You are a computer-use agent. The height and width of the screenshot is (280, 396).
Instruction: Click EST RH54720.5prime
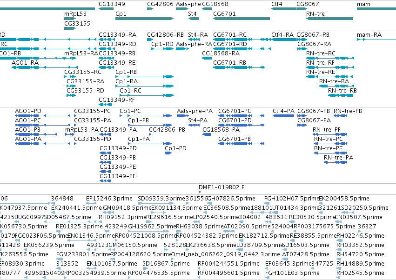(360, 254)
